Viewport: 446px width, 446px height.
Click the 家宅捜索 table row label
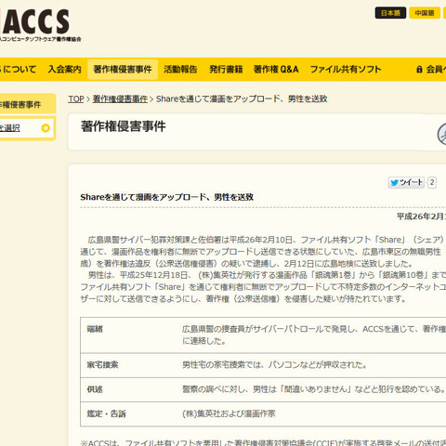click(x=102, y=365)
